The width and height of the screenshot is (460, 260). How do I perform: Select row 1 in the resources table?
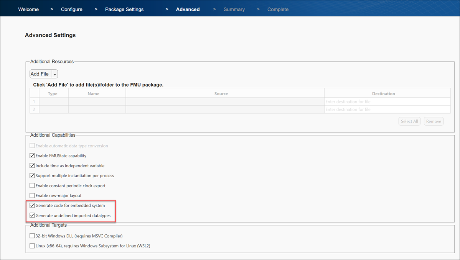click(x=34, y=101)
